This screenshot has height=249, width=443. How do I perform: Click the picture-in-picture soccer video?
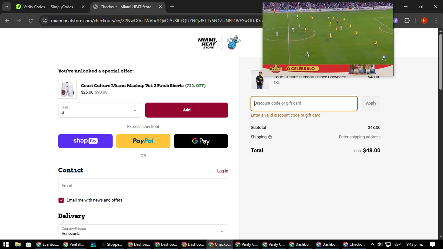tap(328, 39)
